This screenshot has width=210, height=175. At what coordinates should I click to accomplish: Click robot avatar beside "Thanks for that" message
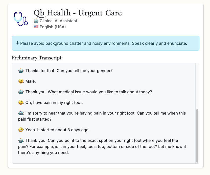(21, 71)
